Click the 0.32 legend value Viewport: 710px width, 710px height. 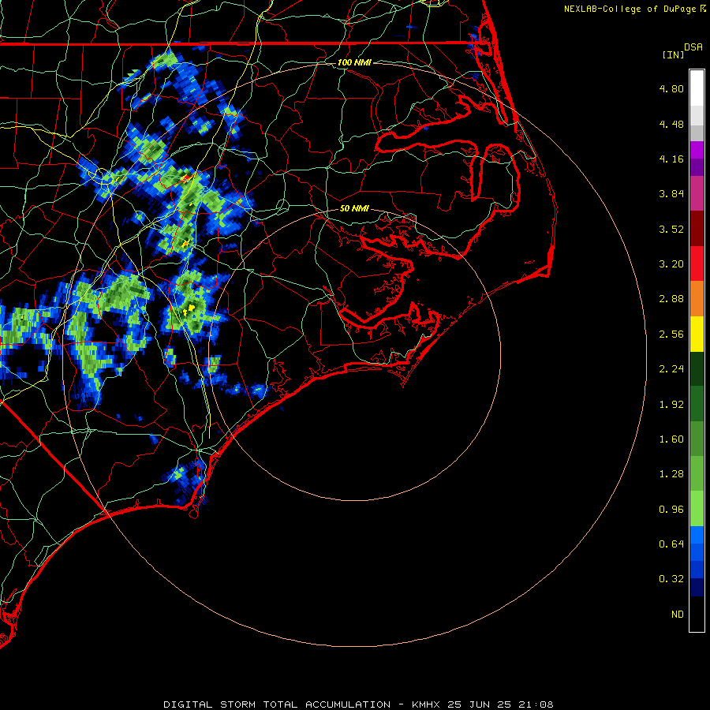[671, 579]
